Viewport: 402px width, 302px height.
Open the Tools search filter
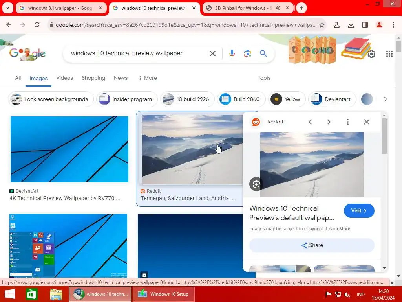[x=264, y=78]
